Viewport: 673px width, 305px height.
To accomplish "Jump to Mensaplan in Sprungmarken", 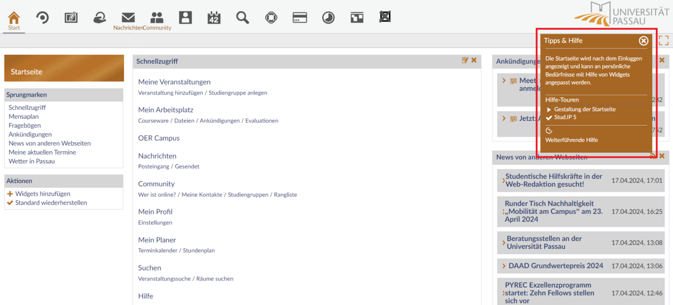I will (23, 116).
